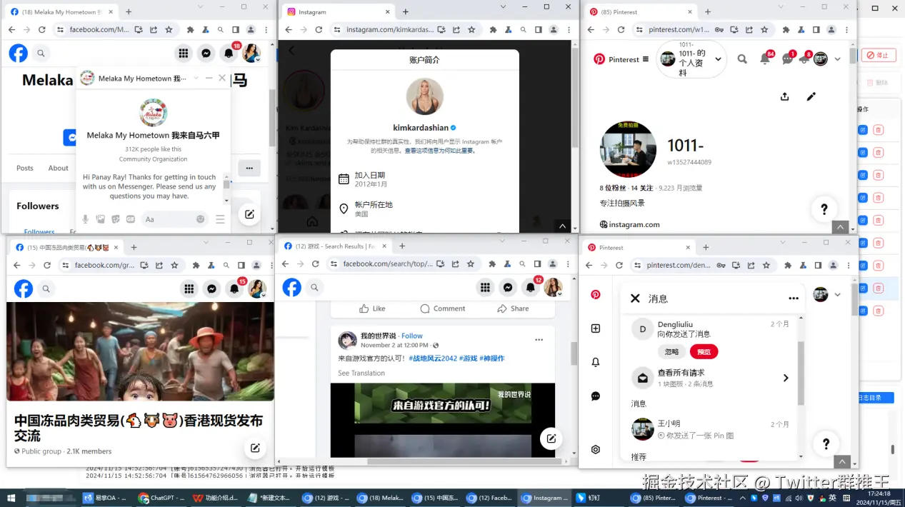
Task: Click the edit profile pencil on 1011- profile
Action: pyautogui.click(x=811, y=96)
